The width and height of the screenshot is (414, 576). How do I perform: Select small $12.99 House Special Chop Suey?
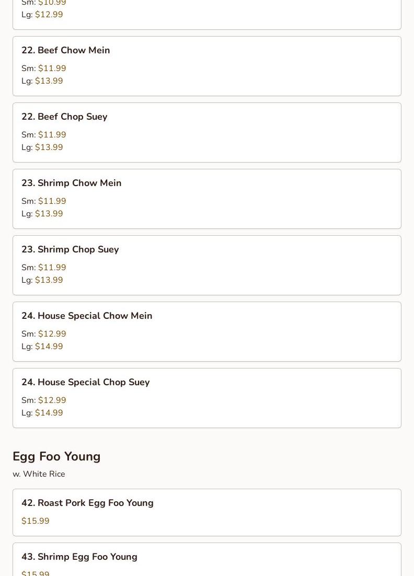(52, 400)
